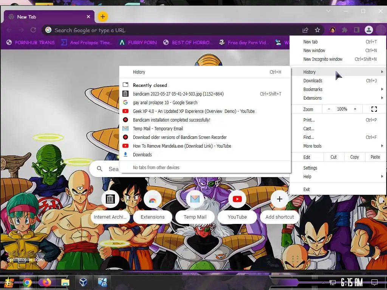The height and width of the screenshot is (290, 387).
Task: Choose Find... from the menu
Action: [337, 137]
